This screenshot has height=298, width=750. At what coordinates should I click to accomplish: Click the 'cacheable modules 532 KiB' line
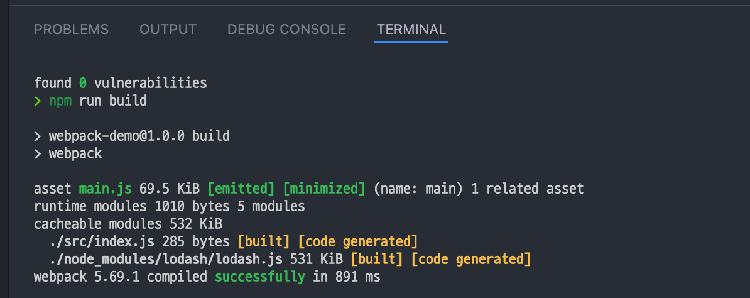[128, 224]
